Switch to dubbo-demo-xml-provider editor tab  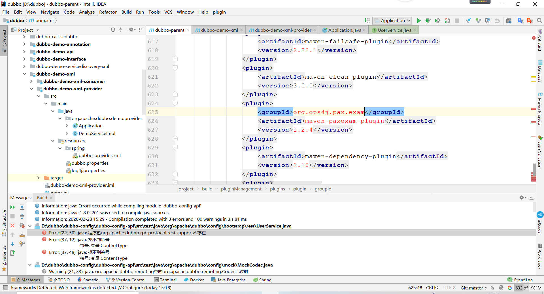click(x=283, y=30)
